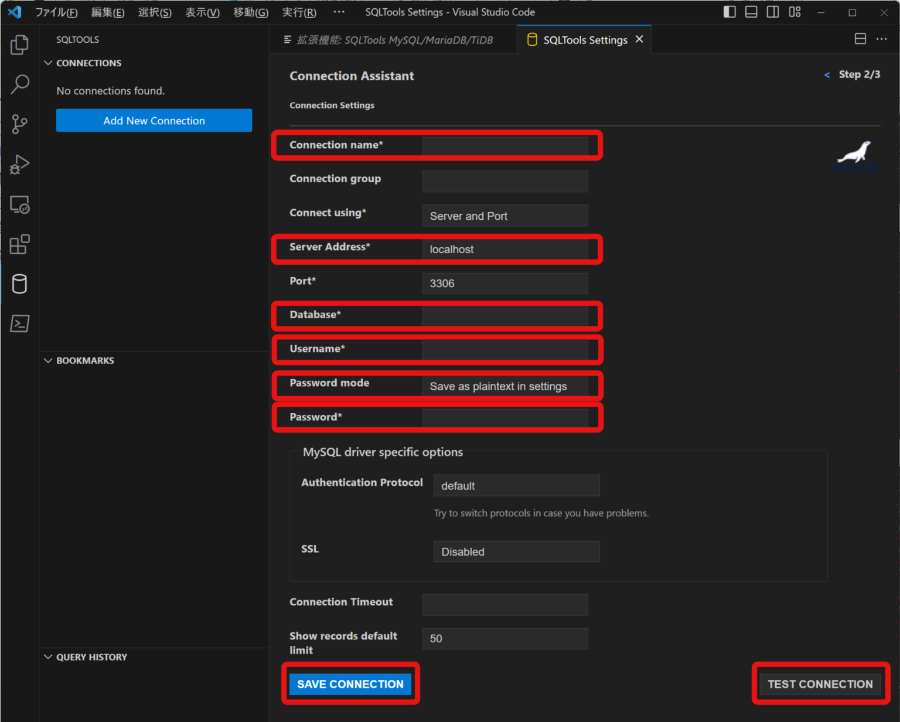
Task: Open the Search sidebar icon
Action: [x=19, y=84]
